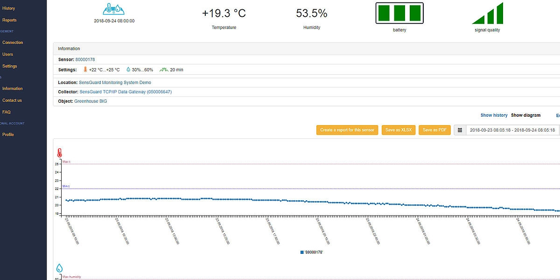Viewport: 560px width, 280px height.
Task: Click the orange thermometer settings icon
Action: 85,70
